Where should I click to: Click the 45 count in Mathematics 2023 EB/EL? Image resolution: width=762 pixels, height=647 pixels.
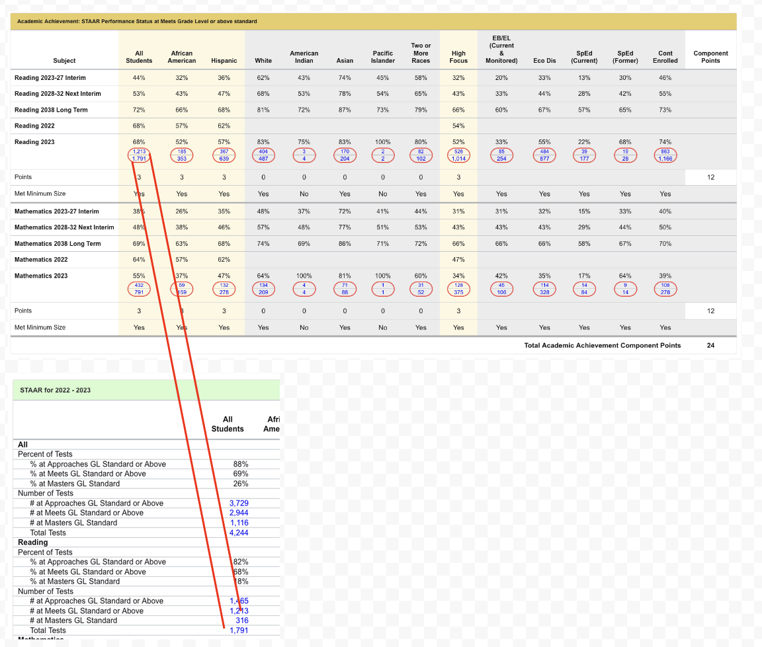point(501,285)
